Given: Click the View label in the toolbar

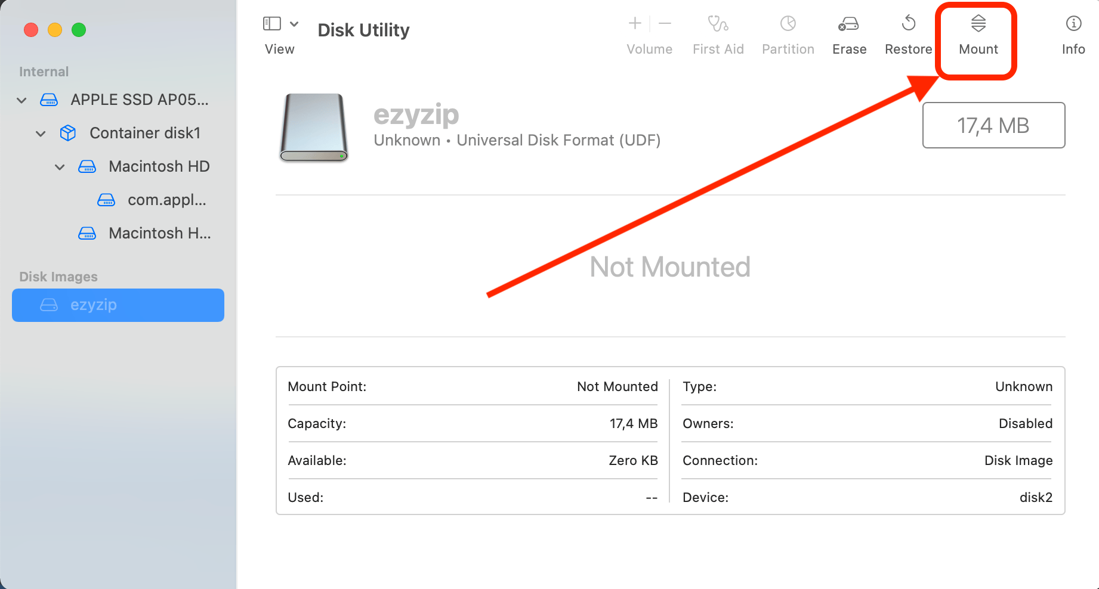Looking at the screenshot, I should pos(279,49).
